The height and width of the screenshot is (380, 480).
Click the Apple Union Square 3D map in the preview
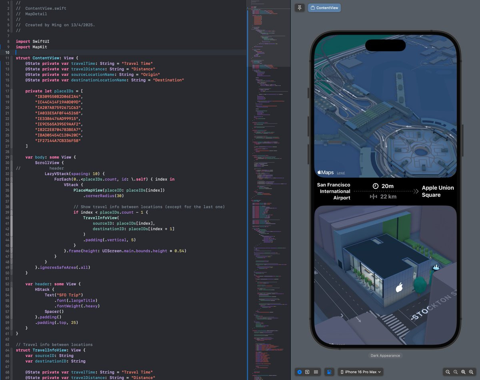pyautogui.click(x=385, y=275)
